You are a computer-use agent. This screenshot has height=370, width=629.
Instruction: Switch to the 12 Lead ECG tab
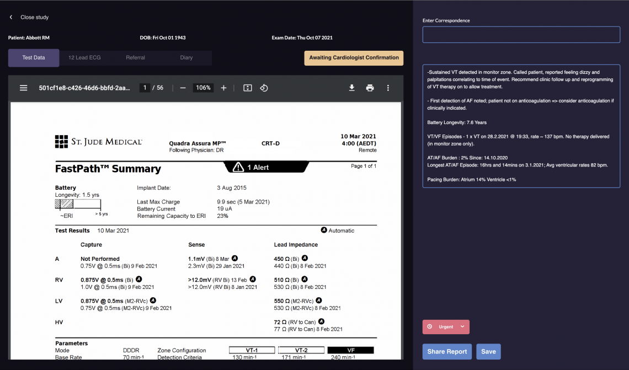84,58
